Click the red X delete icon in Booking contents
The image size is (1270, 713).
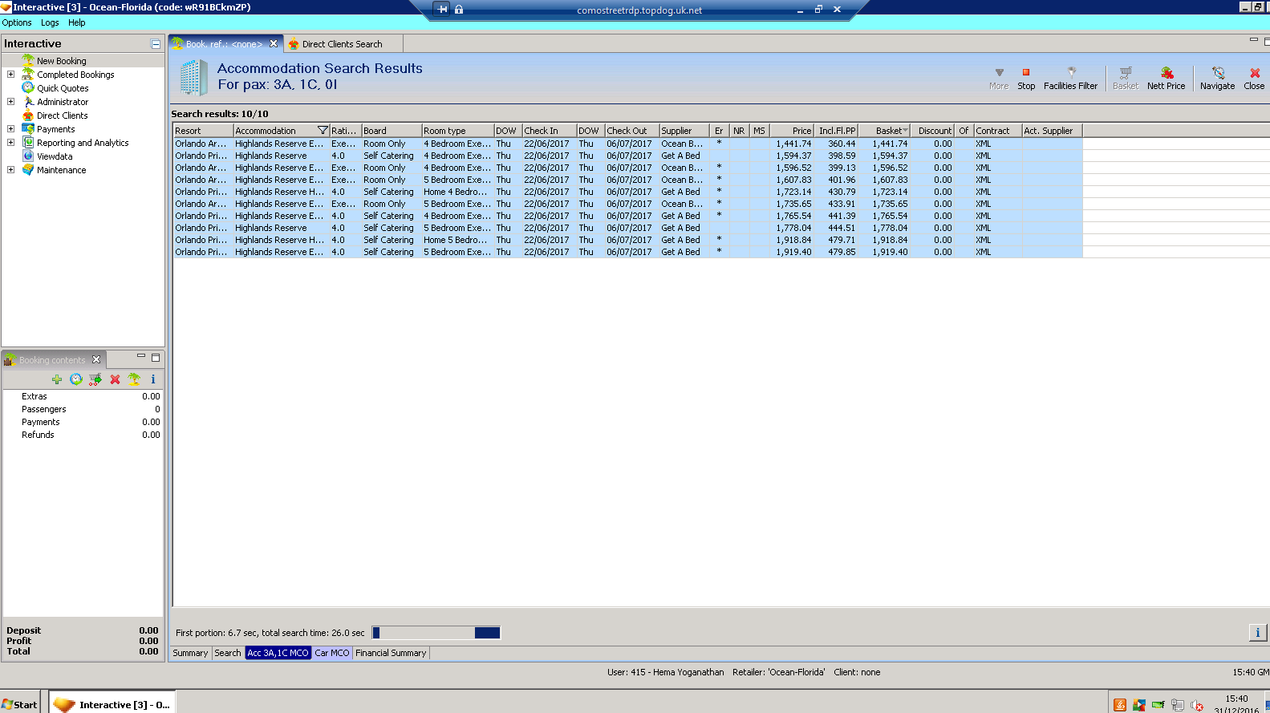click(x=115, y=379)
